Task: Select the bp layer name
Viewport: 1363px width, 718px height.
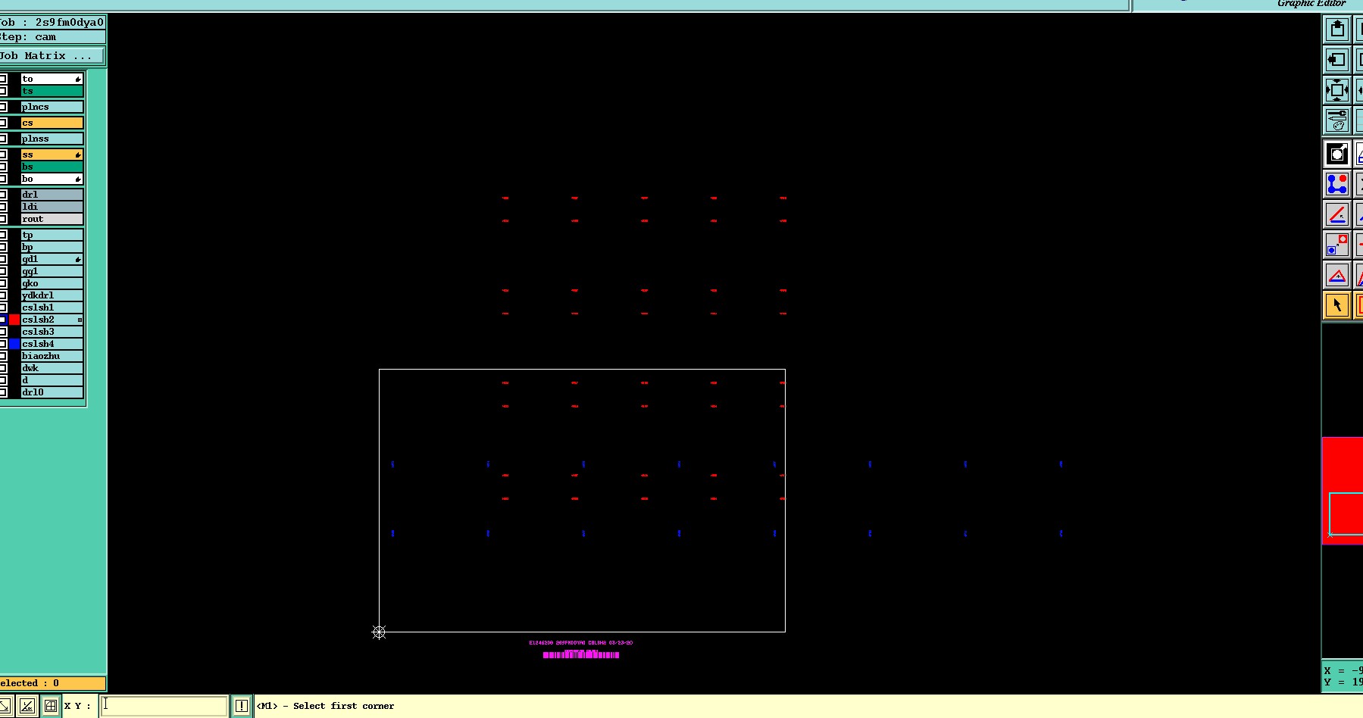Action: pos(52,247)
